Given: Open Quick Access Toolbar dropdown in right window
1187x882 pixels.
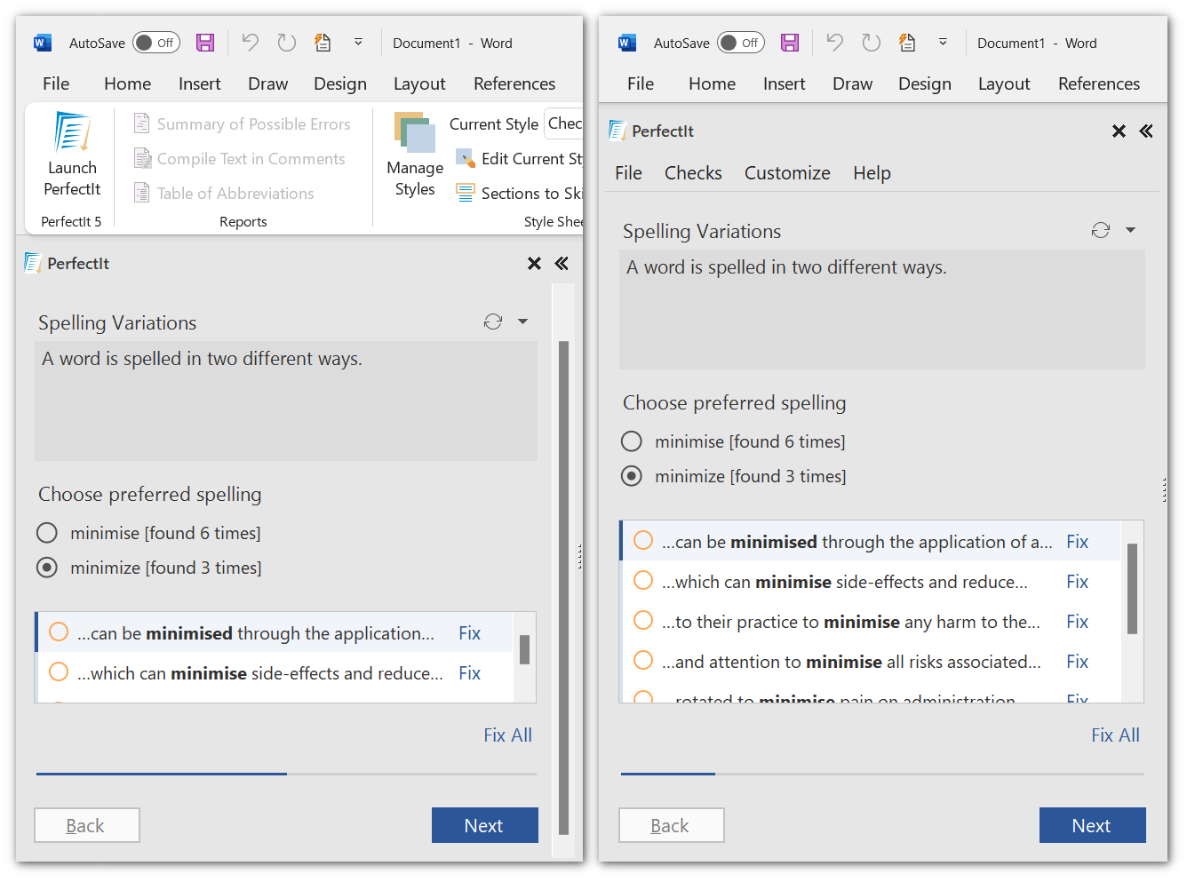Looking at the screenshot, I should [943, 42].
